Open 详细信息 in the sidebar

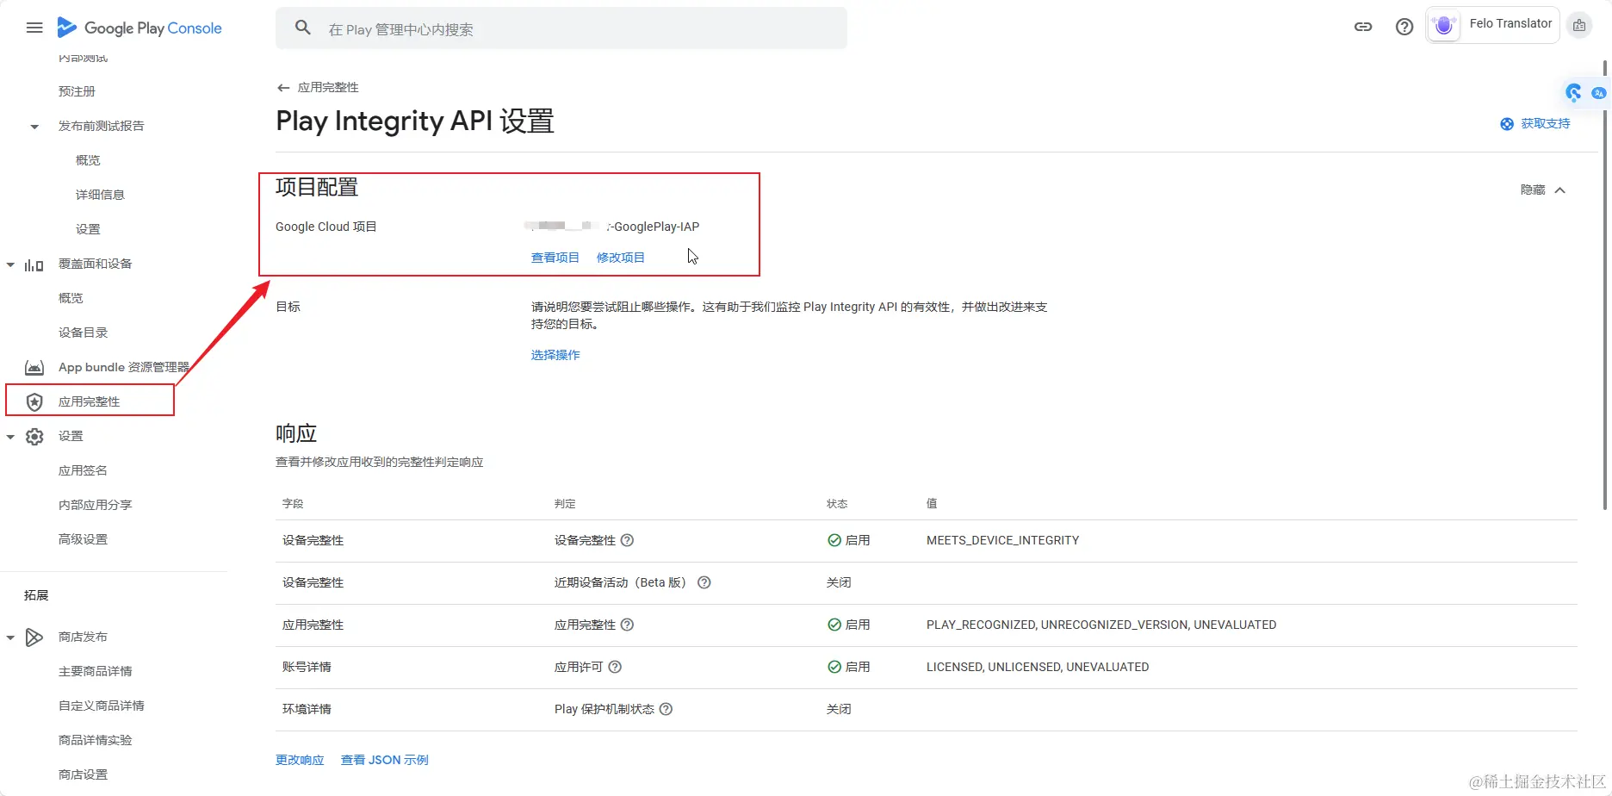point(100,195)
